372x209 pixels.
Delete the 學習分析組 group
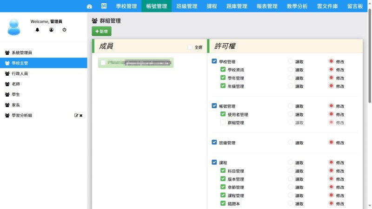click(x=81, y=115)
